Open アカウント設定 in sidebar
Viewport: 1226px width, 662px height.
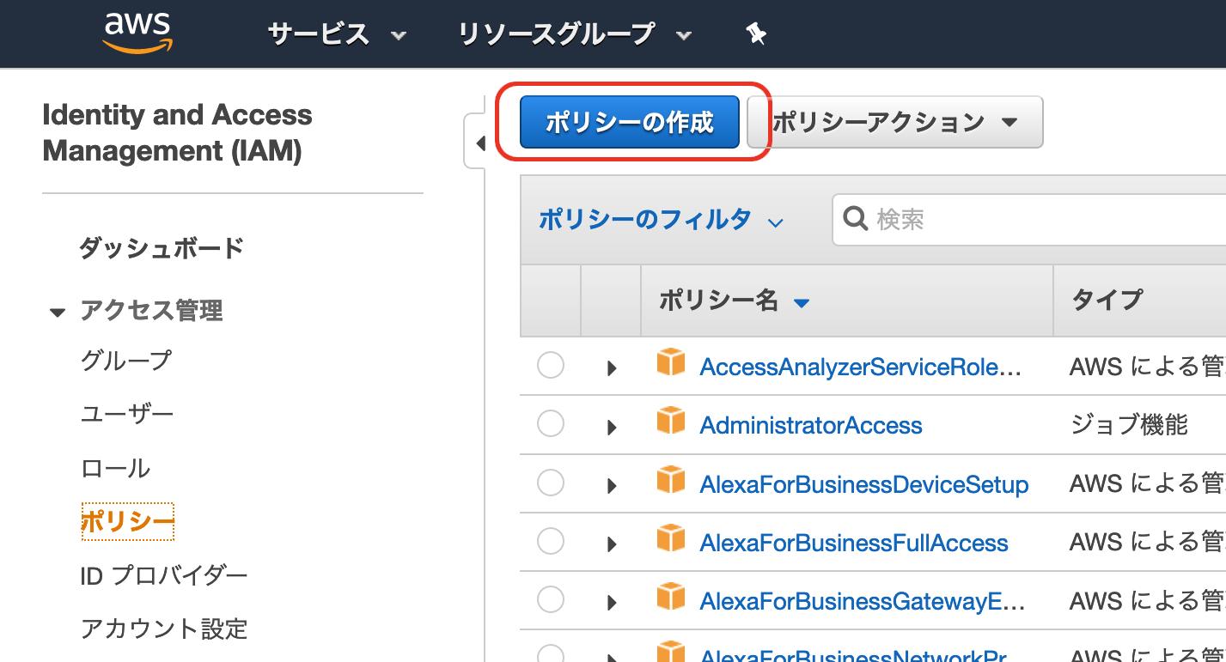[163, 629]
